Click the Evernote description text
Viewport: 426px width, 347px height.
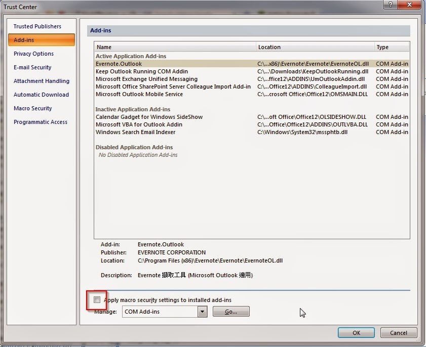[195, 275]
